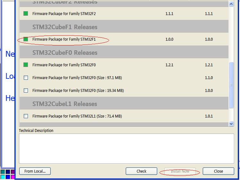Click version value 1.1.0 in STM32F0 row
Viewport: 240px width, 180px height.
[209, 78]
